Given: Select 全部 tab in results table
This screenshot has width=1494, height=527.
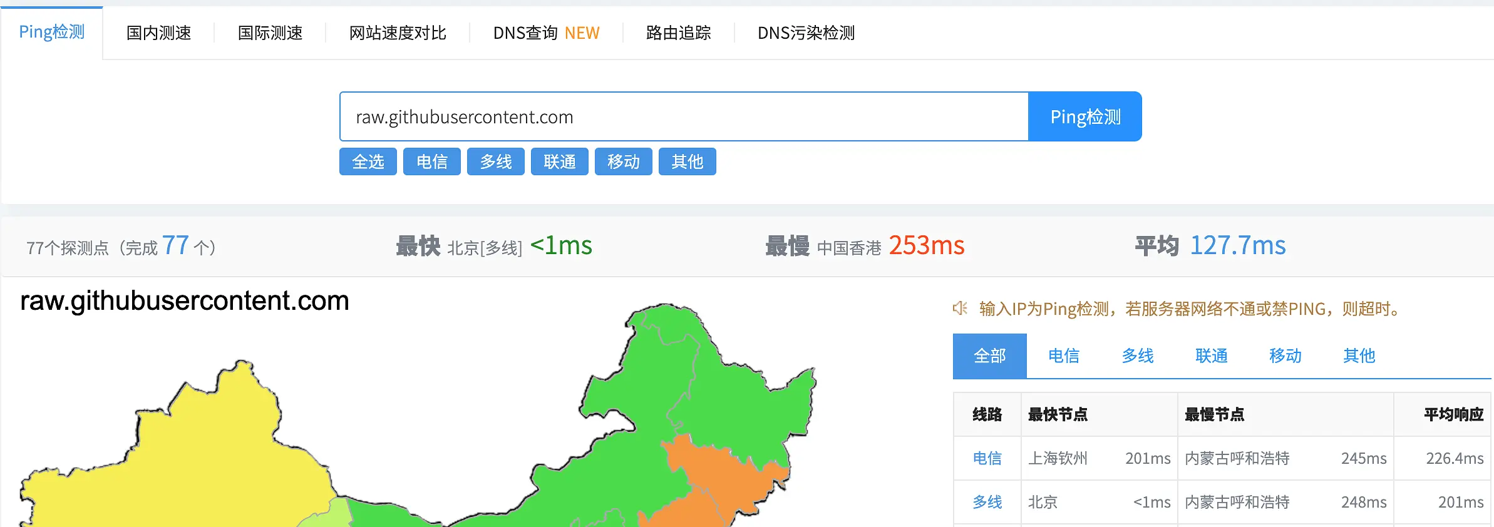Looking at the screenshot, I should (989, 356).
